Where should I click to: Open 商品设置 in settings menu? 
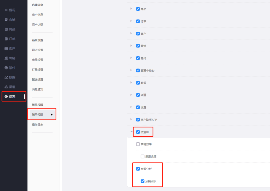(x=37, y=60)
